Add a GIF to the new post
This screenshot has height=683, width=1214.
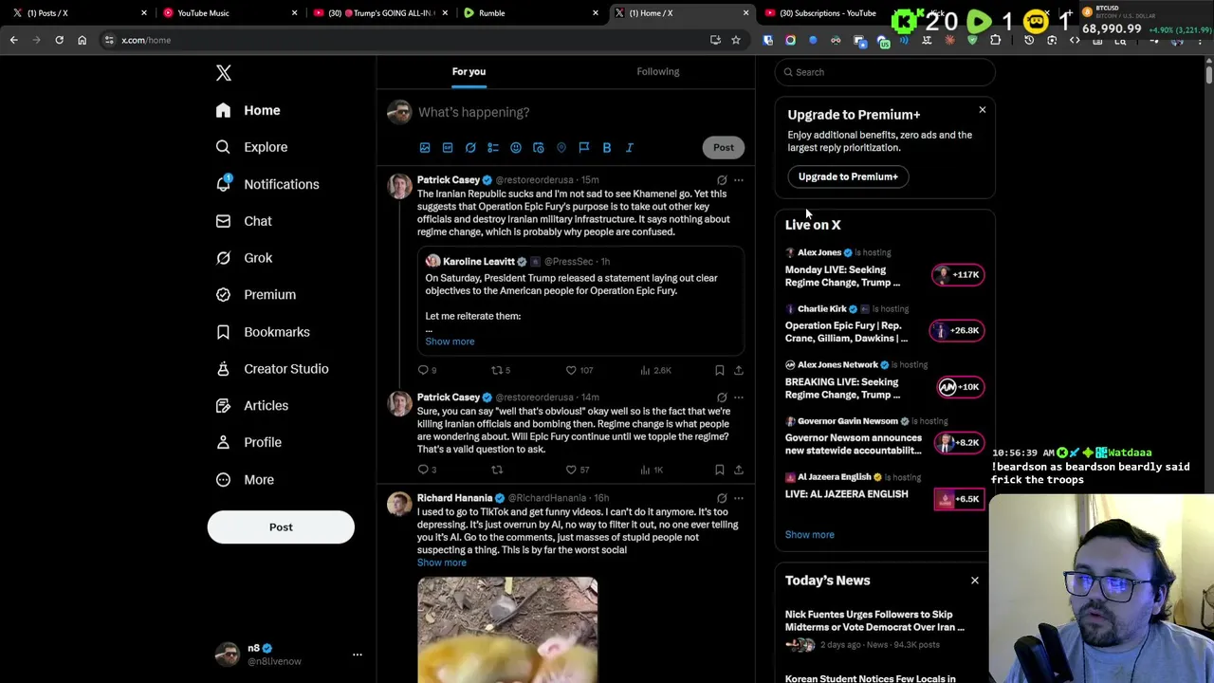448,147
